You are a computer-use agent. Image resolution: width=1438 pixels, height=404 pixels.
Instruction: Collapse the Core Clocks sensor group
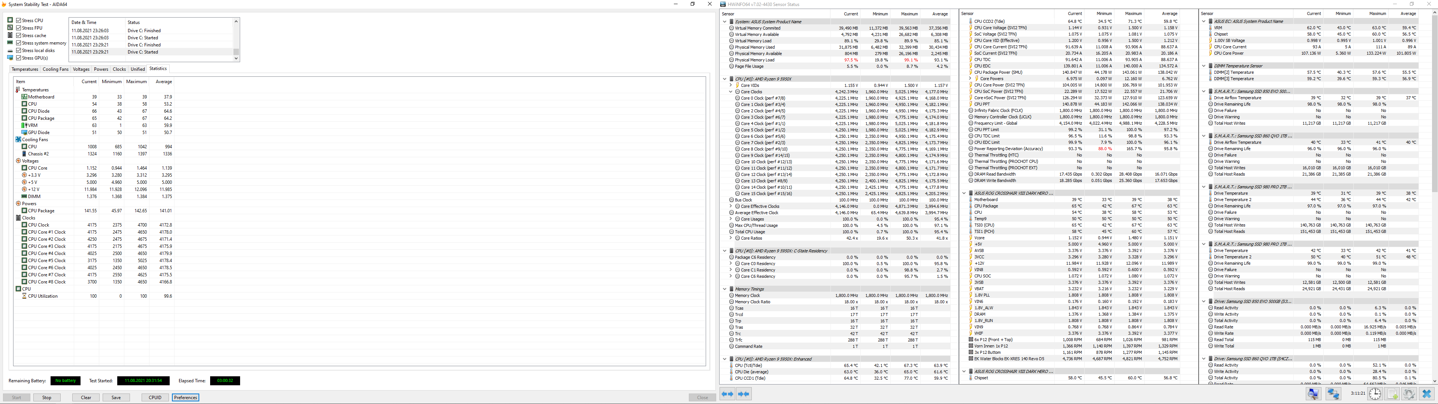pos(731,91)
